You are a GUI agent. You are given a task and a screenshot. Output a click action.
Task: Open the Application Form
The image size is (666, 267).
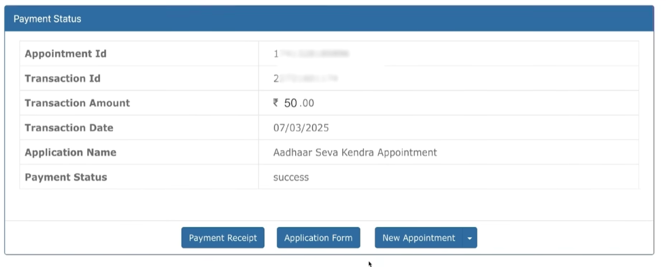(x=318, y=238)
